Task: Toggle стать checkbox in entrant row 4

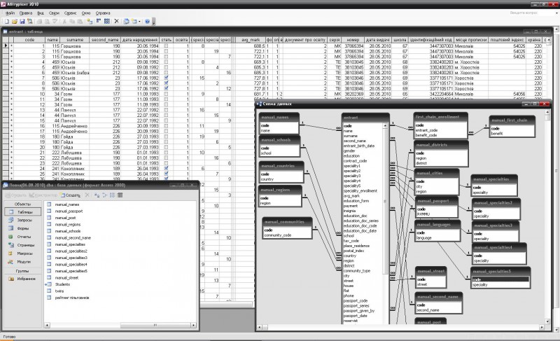Action: 166,62
